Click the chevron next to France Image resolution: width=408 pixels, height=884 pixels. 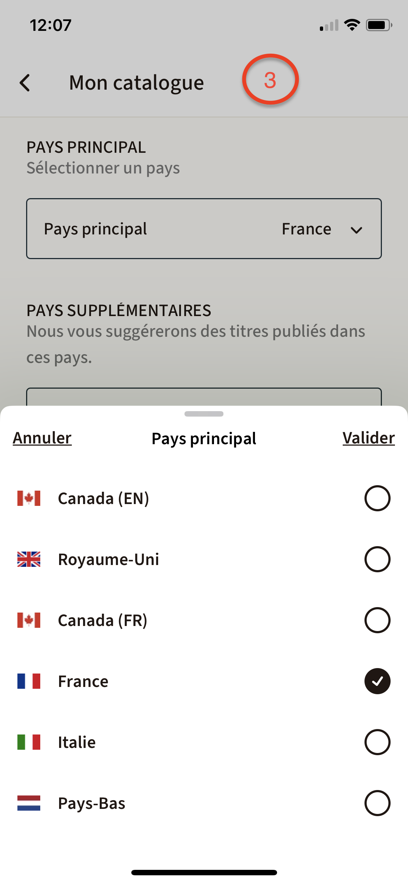pyautogui.click(x=357, y=230)
